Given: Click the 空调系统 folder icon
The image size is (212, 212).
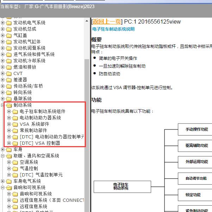Looking at the screenshot, I should (x=15, y=162).
